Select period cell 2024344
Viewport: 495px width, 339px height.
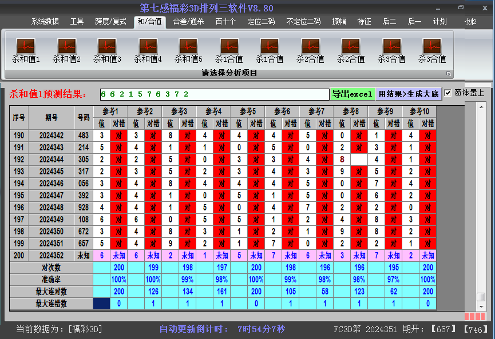pos(52,159)
